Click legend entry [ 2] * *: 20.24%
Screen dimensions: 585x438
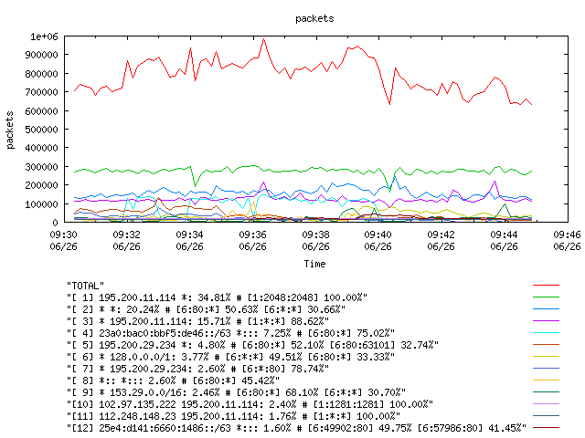pyautogui.click(x=206, y=309)
